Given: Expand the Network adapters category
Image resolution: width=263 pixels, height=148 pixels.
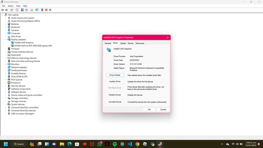Looking at the screenshot, I should (x=6, y=67).
